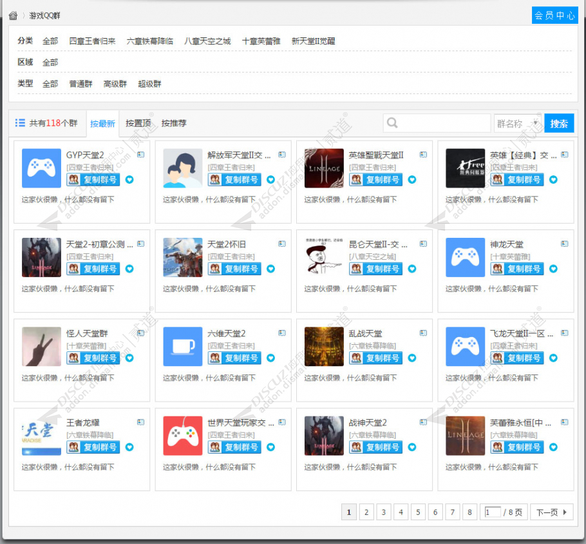The width and height of the screenshot is (586, 544).
Task: Select 超级群 group type
Action: tap(149, 84)
